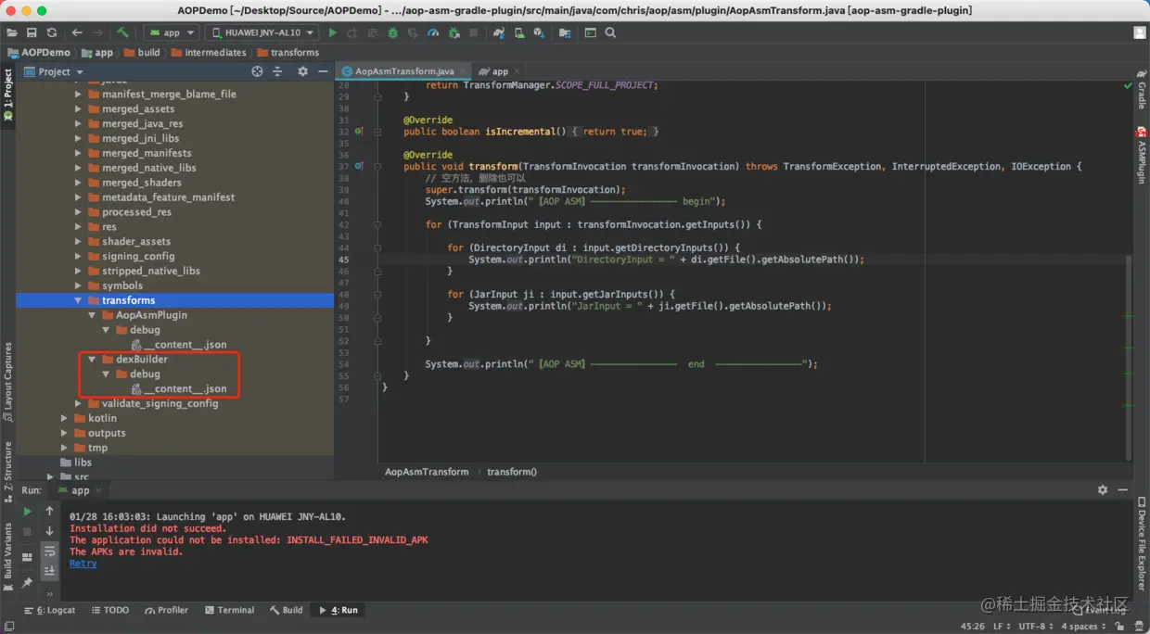Click the green Run triangle in the main toolbar

(x=333, y=32)
